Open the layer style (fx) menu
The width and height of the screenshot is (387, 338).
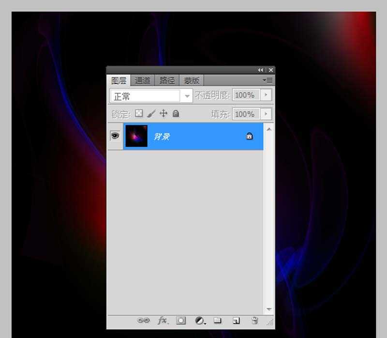(x=163, y=321)
